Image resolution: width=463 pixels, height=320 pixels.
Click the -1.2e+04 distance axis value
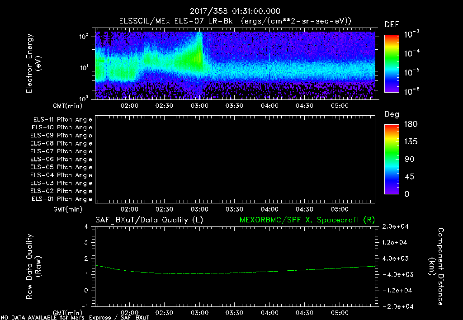tap(397, 291)
